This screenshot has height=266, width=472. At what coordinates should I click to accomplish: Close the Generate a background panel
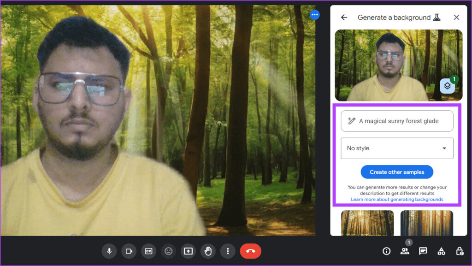click(x=457, y=18)
